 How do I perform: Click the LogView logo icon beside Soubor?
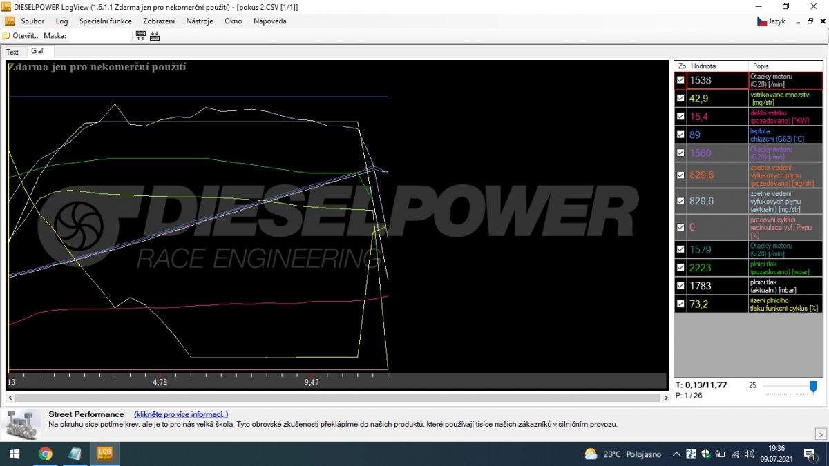(10, 21)
